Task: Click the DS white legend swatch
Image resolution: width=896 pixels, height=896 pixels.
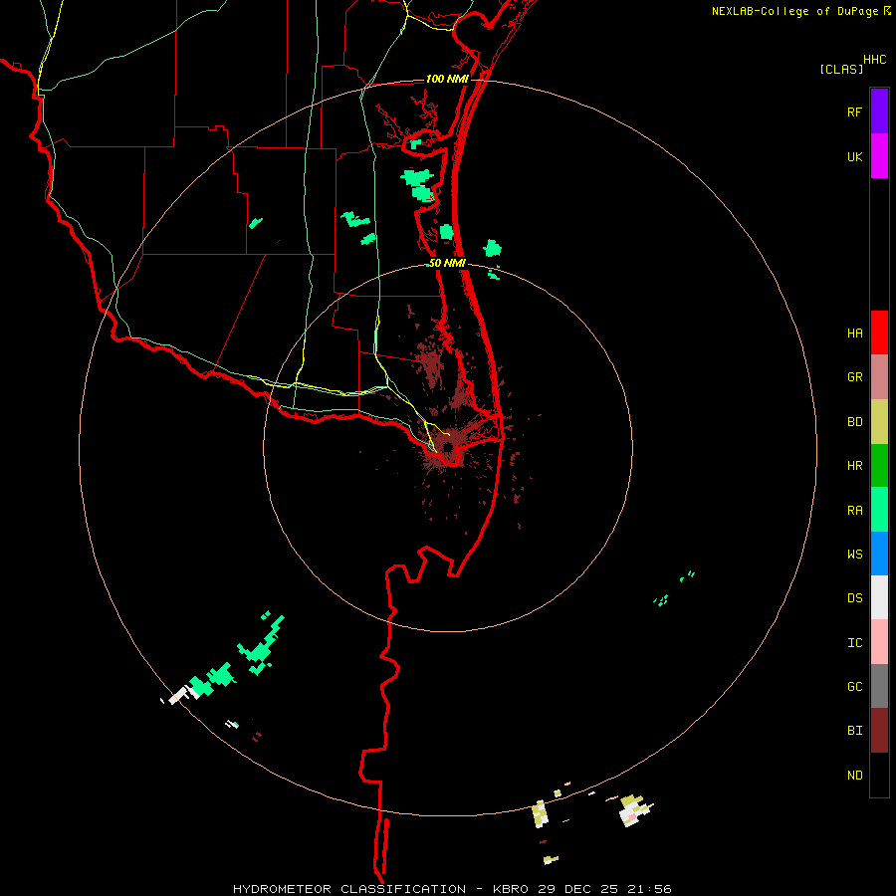Action: pyautogui.click(x=879, y=597)
